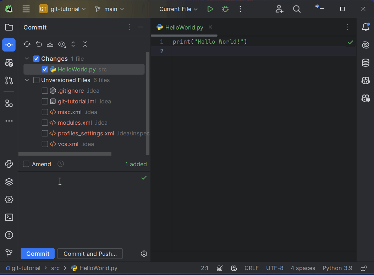
Task: Open the Python Packages layers icon
Action: 9,182
